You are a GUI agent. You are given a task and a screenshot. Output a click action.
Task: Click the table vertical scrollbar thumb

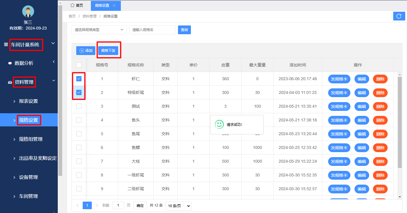(x=400, y=122)
